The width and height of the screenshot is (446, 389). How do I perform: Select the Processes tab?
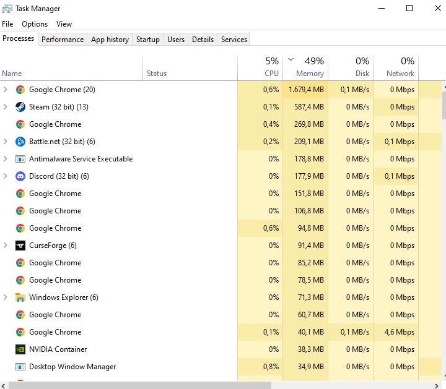coord(19,38)
